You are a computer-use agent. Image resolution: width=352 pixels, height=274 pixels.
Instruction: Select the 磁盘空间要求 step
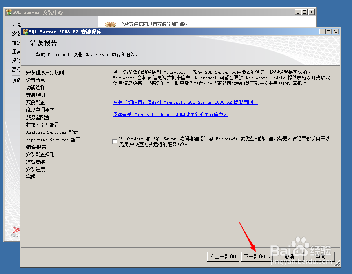(x=40, y=110)
